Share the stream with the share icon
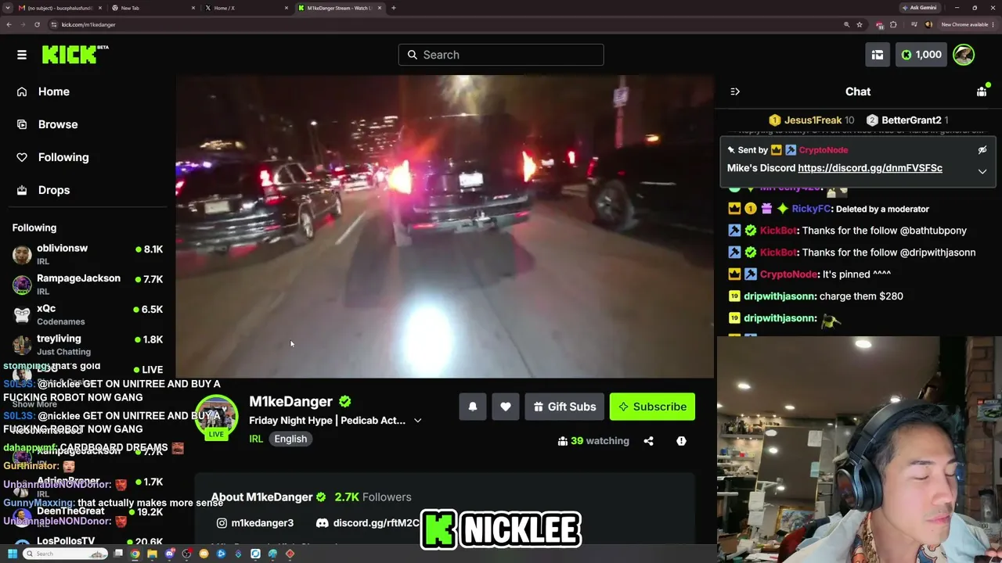Viewport: 1002px width, 563px height. [648, 441]
